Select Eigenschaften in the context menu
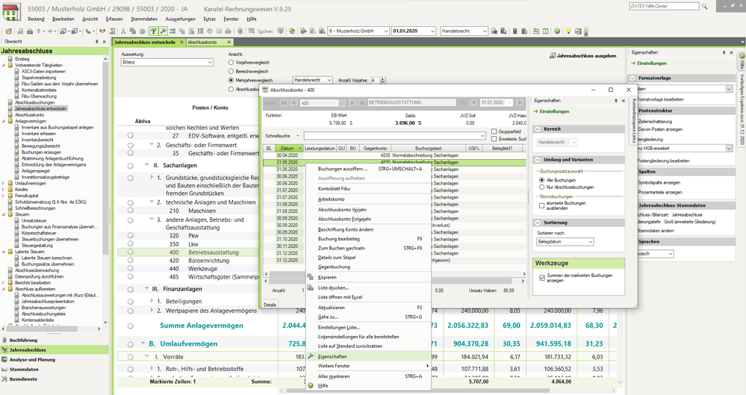Viewport: 746px width, 395px height. point(333,356)
